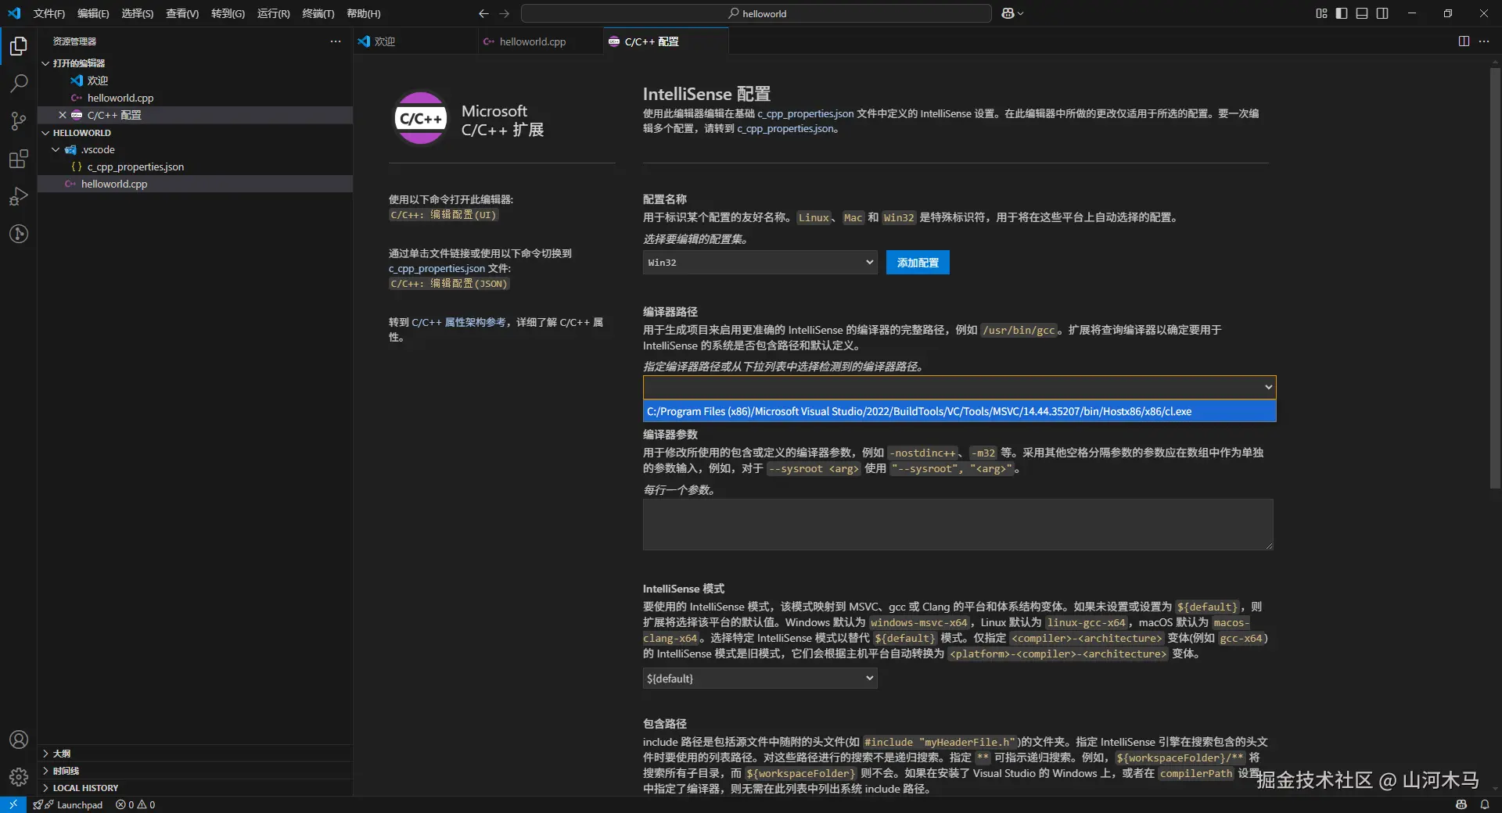
Task: Go back with the left arrow
Action: [483, 13]
